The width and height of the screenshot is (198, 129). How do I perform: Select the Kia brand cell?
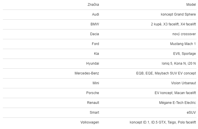(96, 54)
